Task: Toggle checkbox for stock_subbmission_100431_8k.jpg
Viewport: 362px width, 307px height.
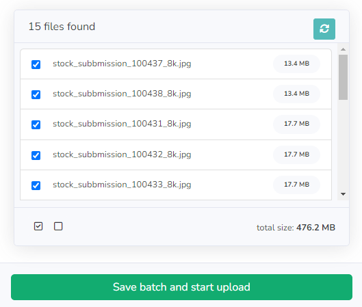Action: (36, 125)
